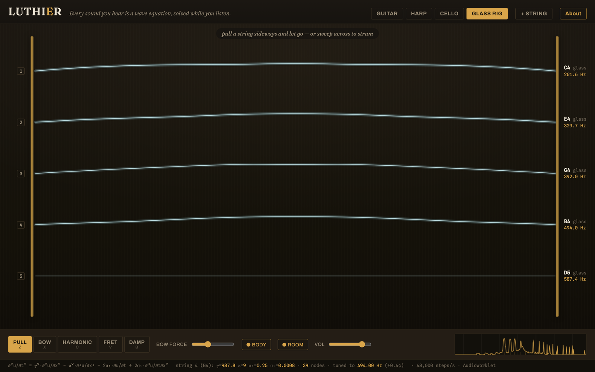
Task: Add a new string with + STRING
Action: 533,14
